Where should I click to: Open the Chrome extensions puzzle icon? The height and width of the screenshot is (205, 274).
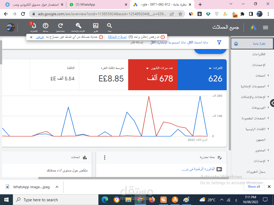242,14
